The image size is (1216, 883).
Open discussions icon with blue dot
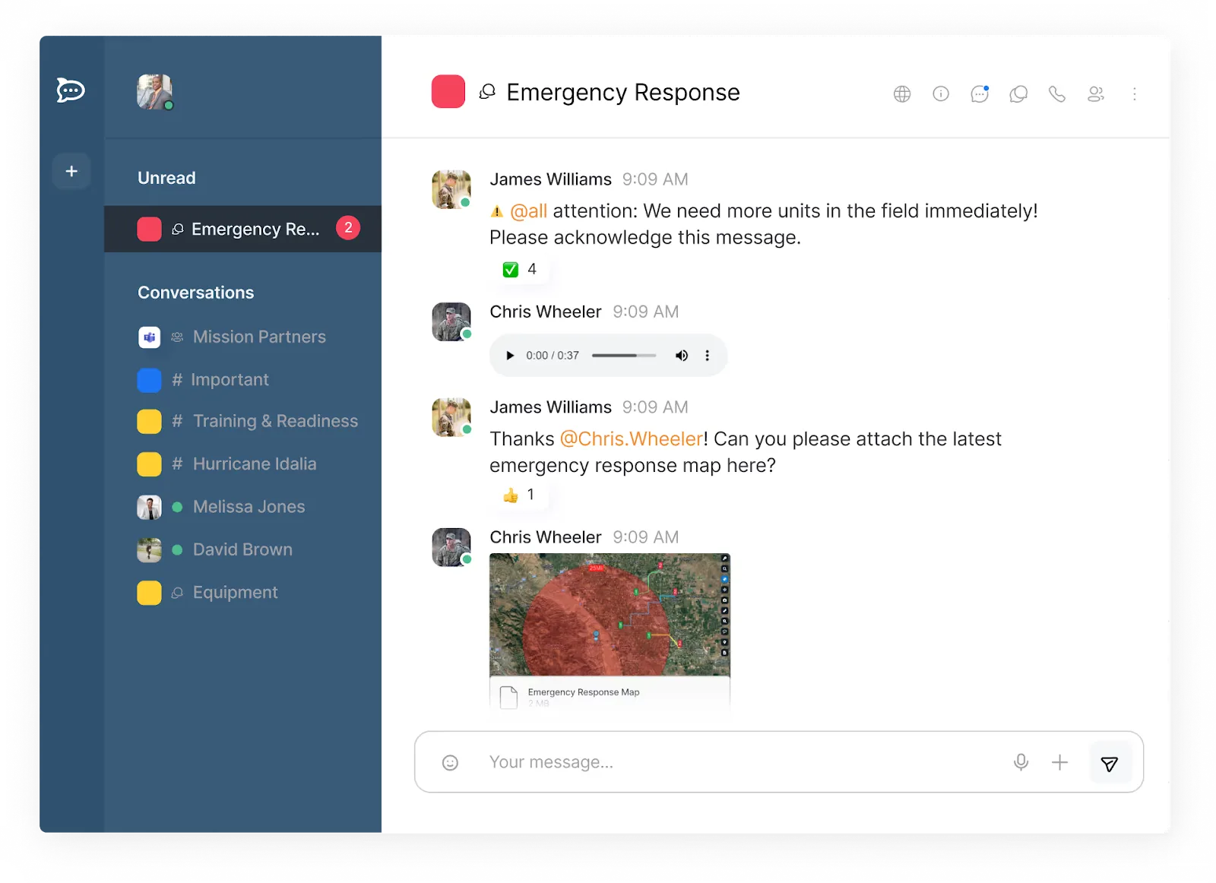pos(980,94)
